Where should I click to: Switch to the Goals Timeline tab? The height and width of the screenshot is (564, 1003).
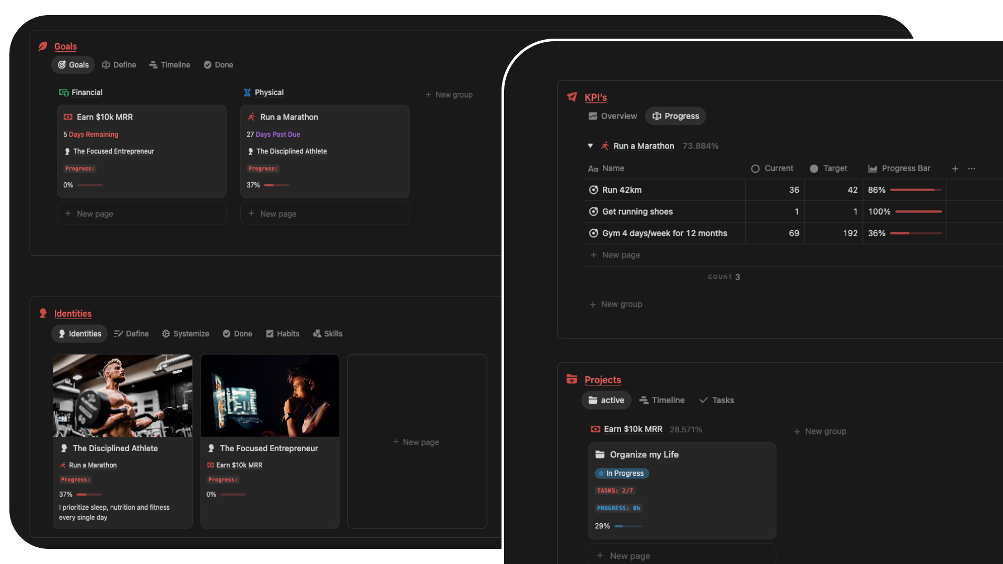coord(170,65)
